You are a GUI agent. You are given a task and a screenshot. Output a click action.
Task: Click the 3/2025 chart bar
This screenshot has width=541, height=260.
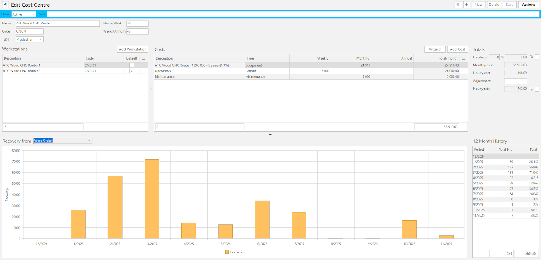(x=152, y=199)
